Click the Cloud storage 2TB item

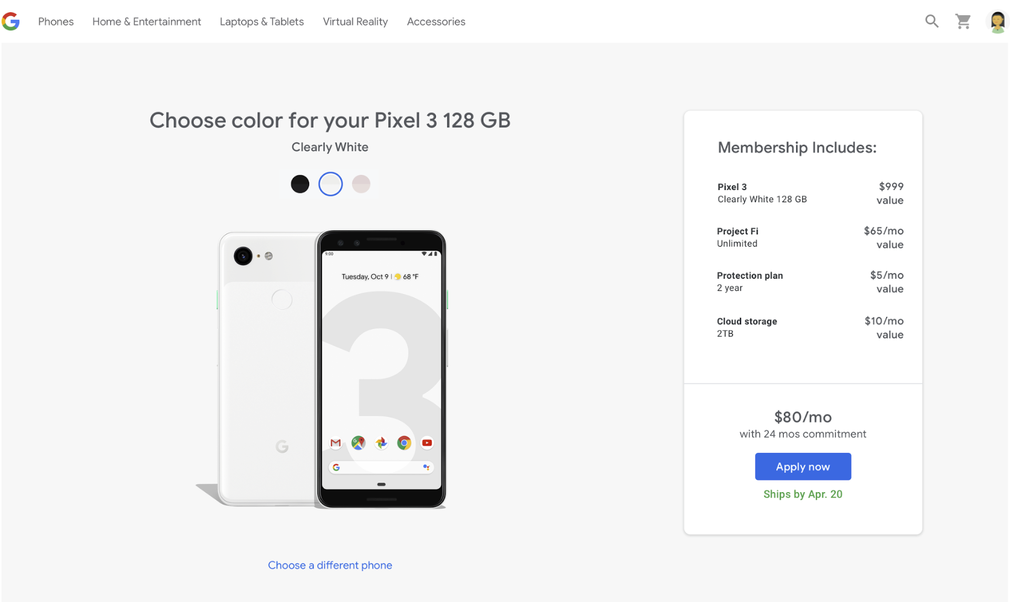click(x=747, y=327)
